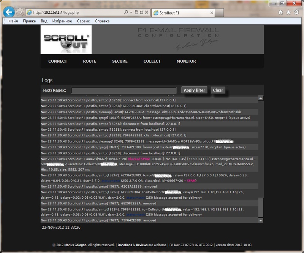
Task: Open the Файл menu
Action: [13, 21]
